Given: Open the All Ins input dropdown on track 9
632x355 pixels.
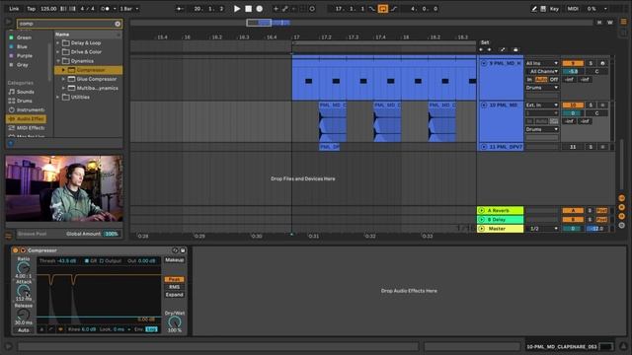Looking at the screenshot, I should [x=542, y=63].
